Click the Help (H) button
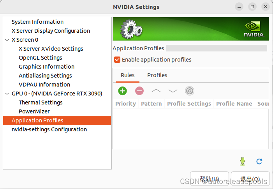The width and height of the screenshot is (273, 189). pyautogui.click(x=210, y=179)
